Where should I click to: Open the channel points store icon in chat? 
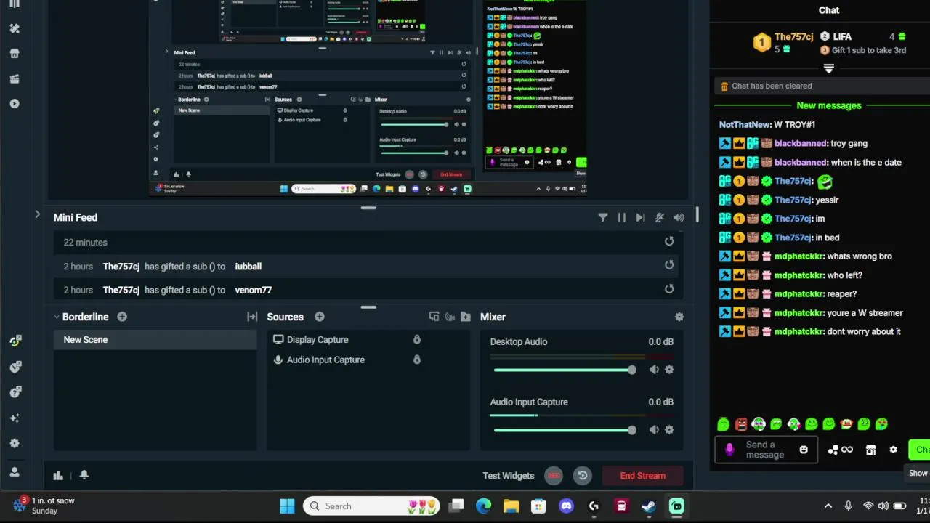[871, 450]
